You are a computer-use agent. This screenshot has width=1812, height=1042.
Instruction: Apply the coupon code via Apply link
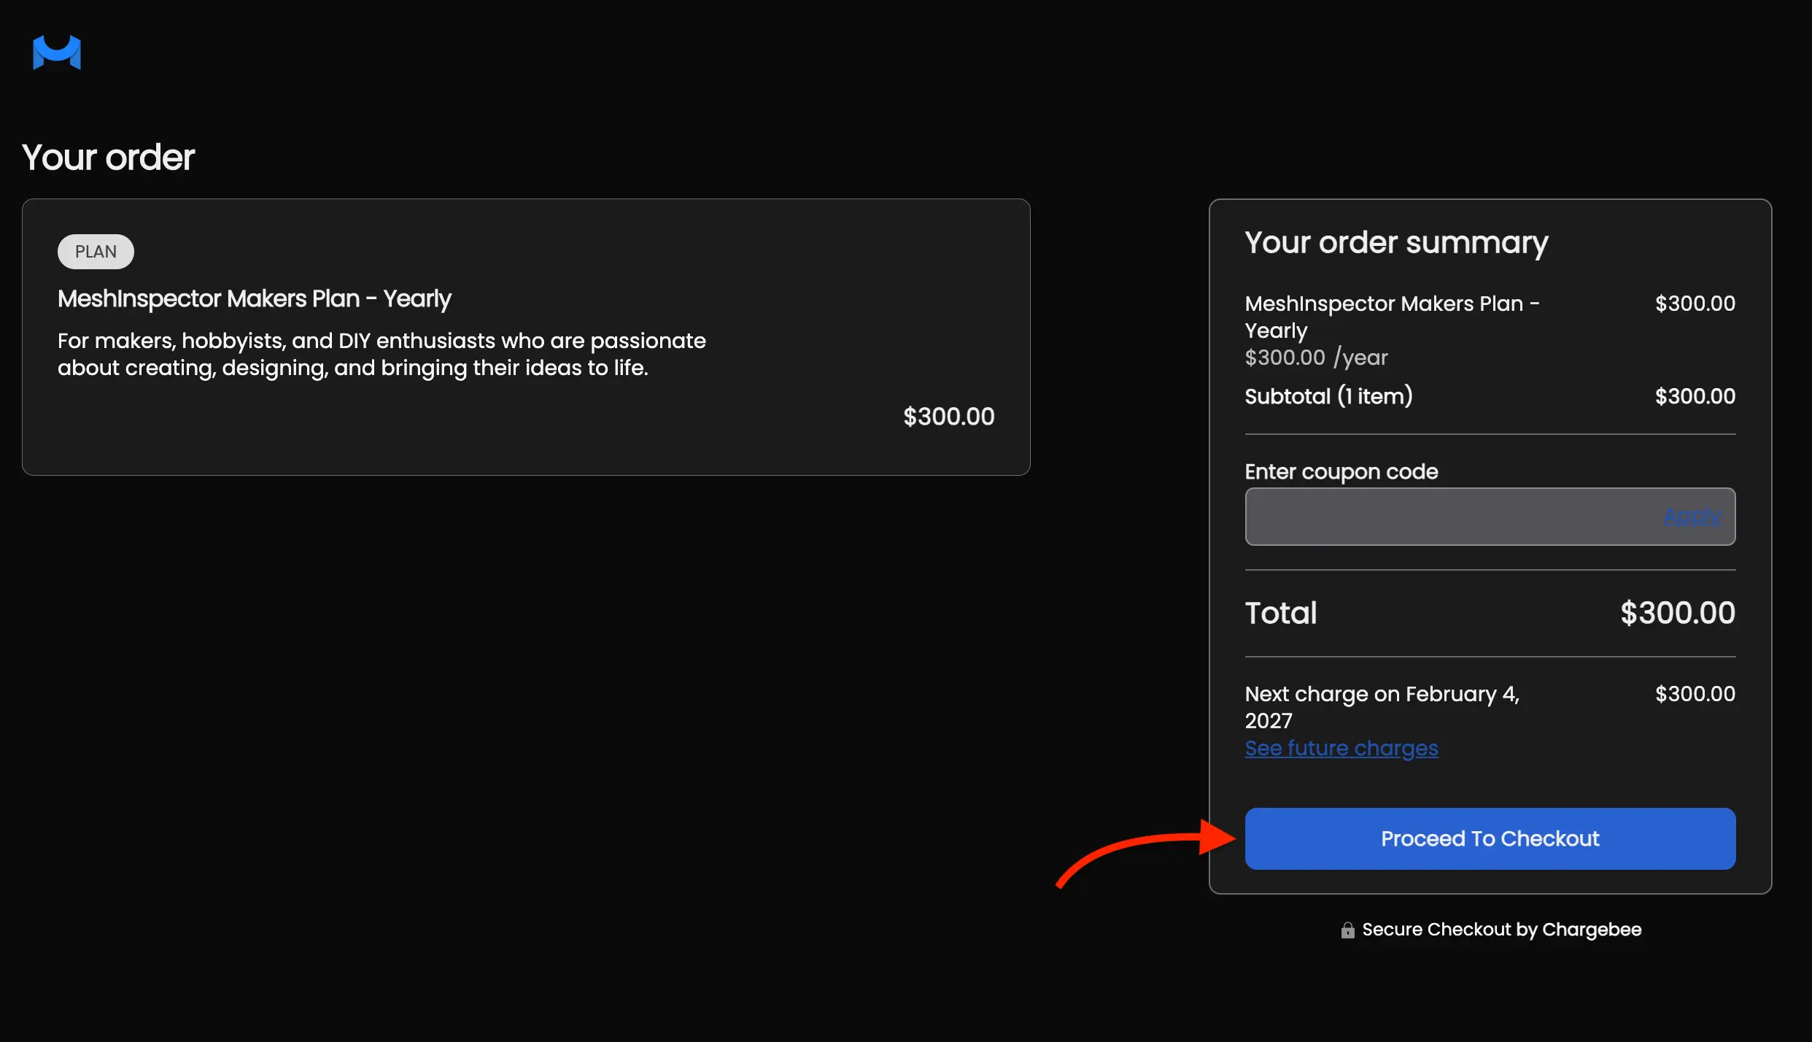[x=1692, y=516]
